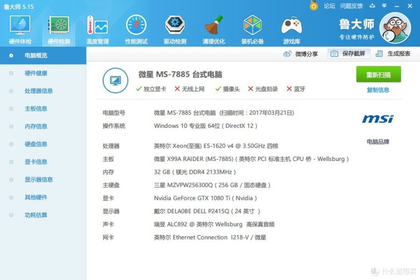Click the 微星 MS-7885 台式电脑 heading
The width and height of the screenshot is (420, 280).
(180, 75)
